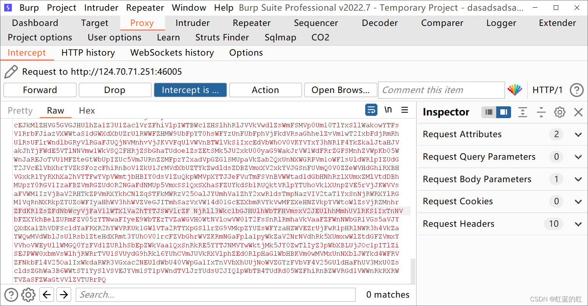Switch to the Dashboard tab
The image size is (588, 306).
(35, 23)
